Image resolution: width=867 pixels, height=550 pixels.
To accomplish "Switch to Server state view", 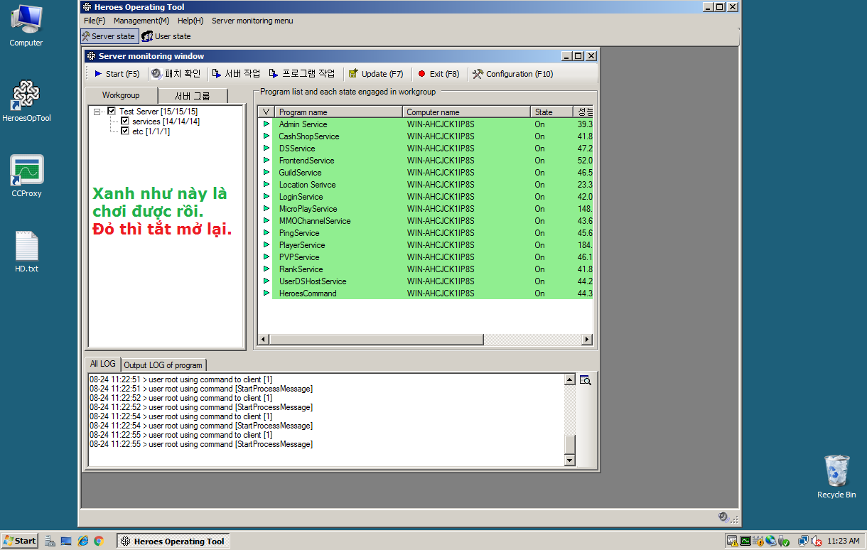I will click(x=109, y=36).
